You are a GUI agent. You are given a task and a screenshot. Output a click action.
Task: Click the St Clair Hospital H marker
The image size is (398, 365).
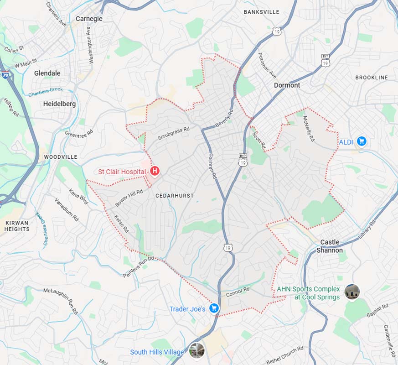155,171
